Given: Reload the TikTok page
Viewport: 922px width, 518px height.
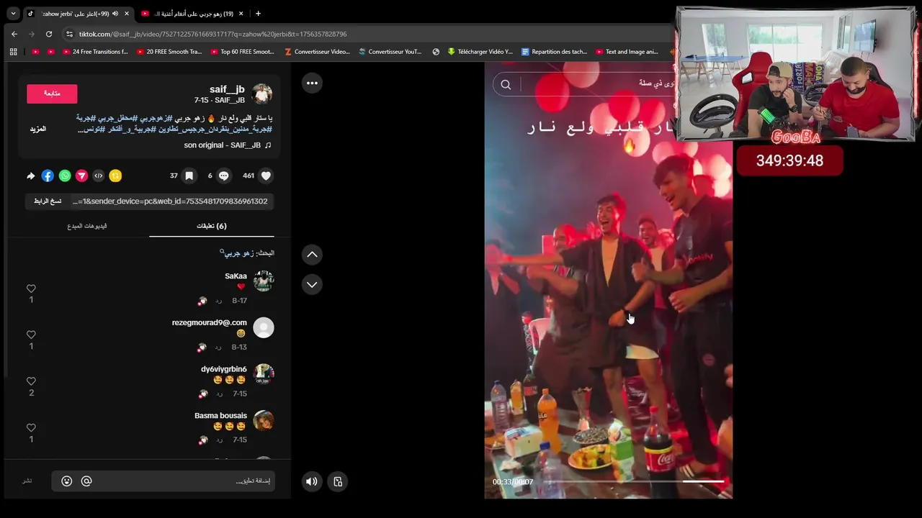Looking at the screenshot, I should click(x=48, y=34).
